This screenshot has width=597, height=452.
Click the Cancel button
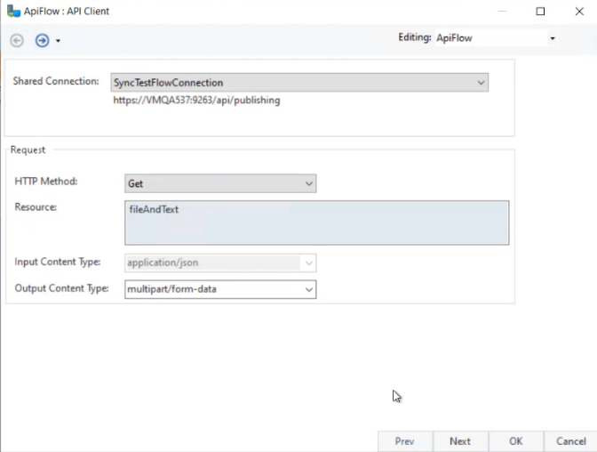click(x=570, y=441)
